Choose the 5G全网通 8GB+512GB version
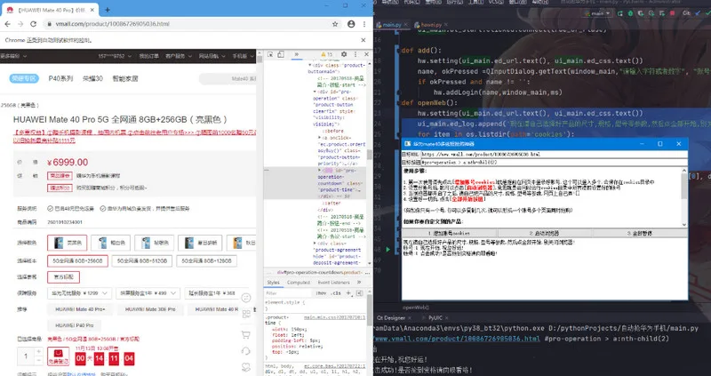Screen dimensions: 711x376 142,261
